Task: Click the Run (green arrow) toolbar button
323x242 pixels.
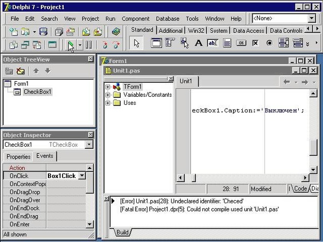Action: (71, 45)
